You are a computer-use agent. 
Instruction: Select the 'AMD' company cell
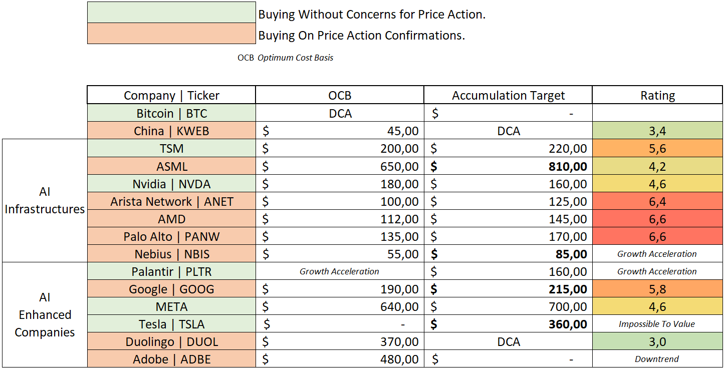[x=171, y=218]
